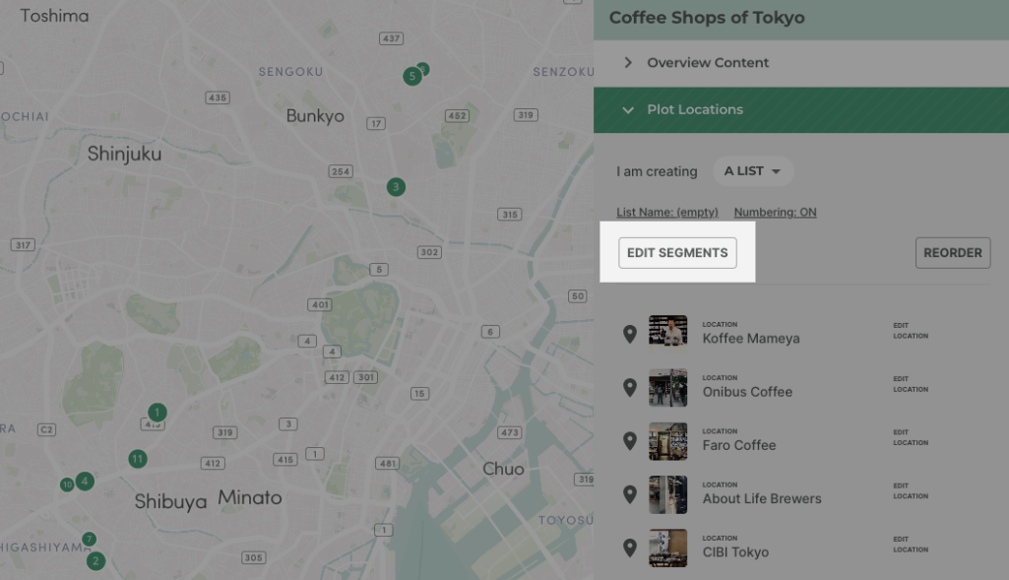Image resolution: width=1009 pixels, height=580 pixels.
Task: Collapse the Plot Locations section
Action: pos(694,109)
